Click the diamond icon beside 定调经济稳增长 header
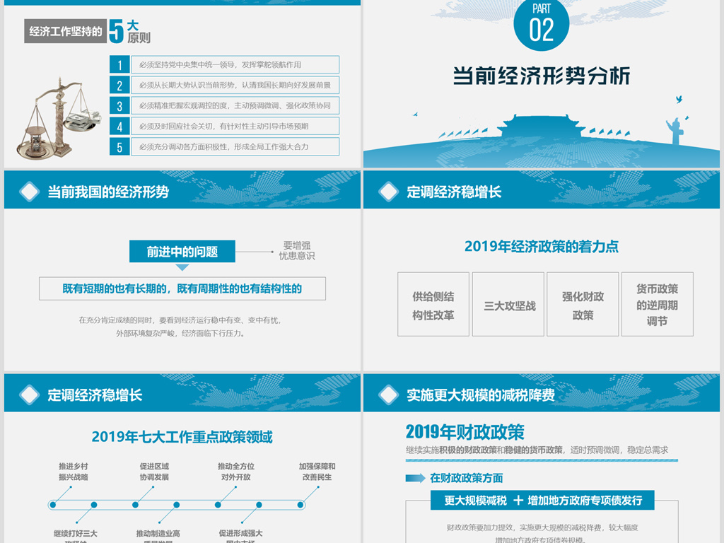724x543 pixels. (388, 191)
